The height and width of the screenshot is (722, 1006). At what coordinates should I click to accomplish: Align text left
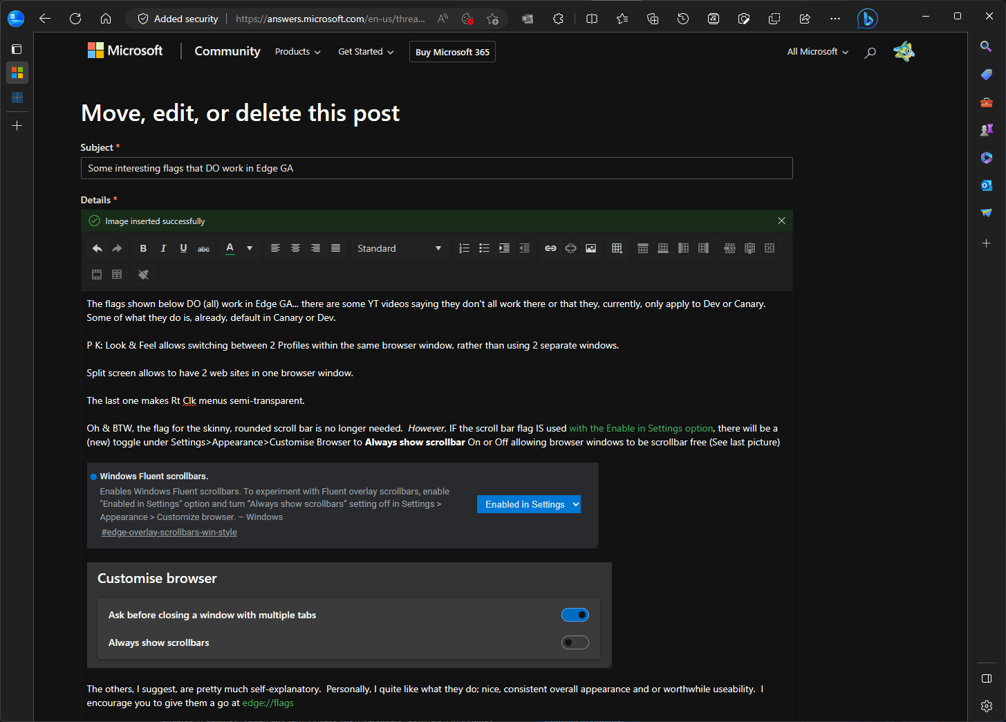(275, 248)
